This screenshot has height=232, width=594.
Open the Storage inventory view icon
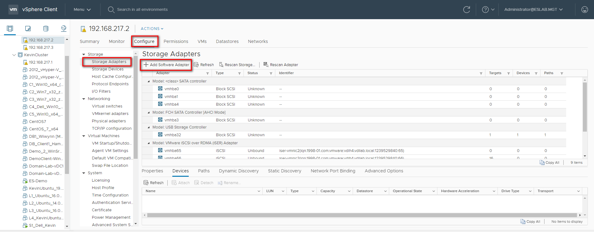tap(46, 29)
